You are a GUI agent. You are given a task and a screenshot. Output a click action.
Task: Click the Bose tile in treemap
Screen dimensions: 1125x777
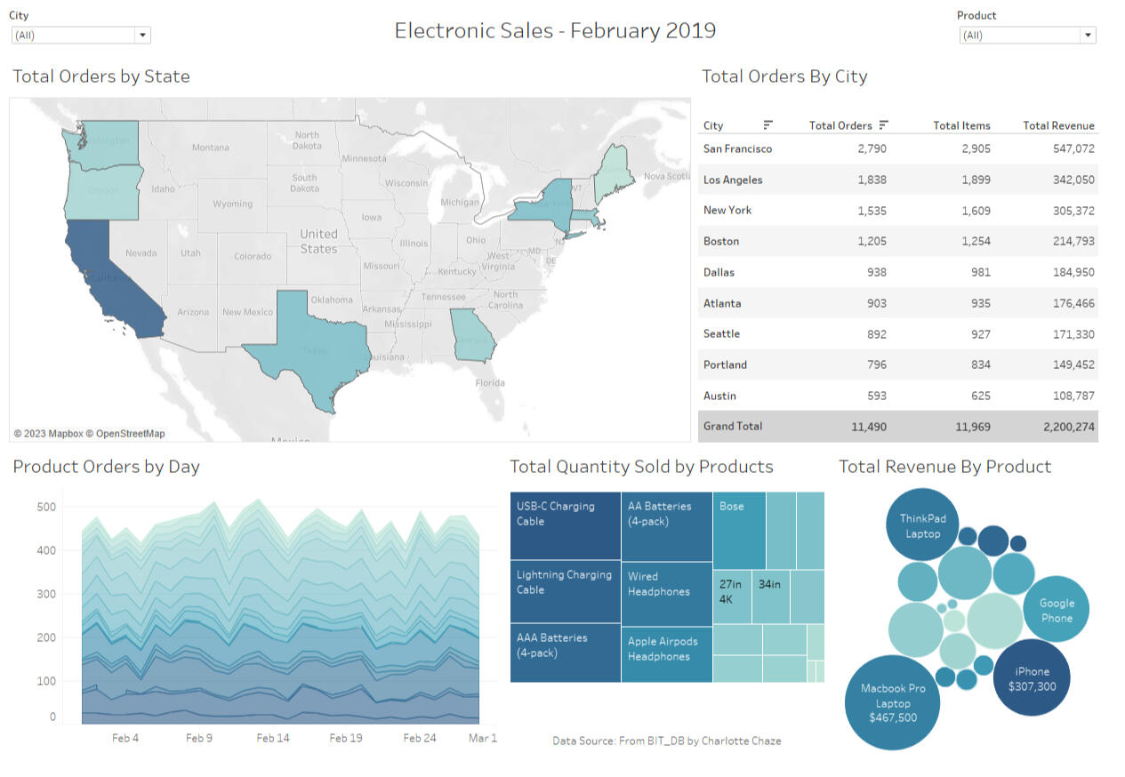point(738,531)
